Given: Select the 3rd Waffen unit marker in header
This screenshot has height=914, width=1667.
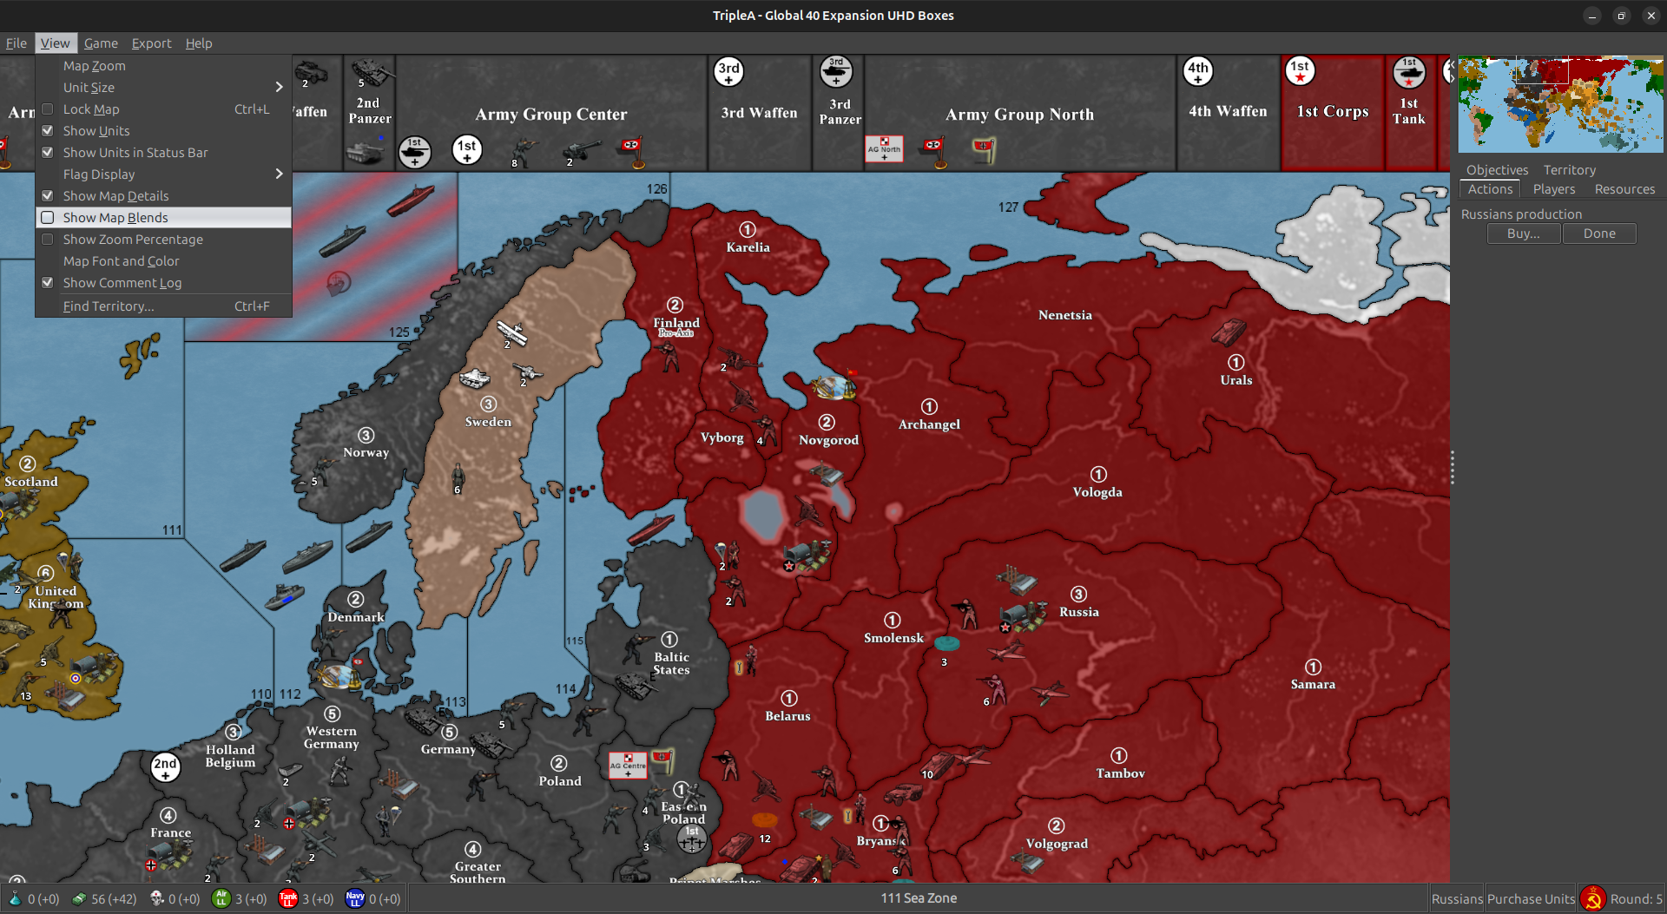Looking at the screenshot, I should click(728, 72).
